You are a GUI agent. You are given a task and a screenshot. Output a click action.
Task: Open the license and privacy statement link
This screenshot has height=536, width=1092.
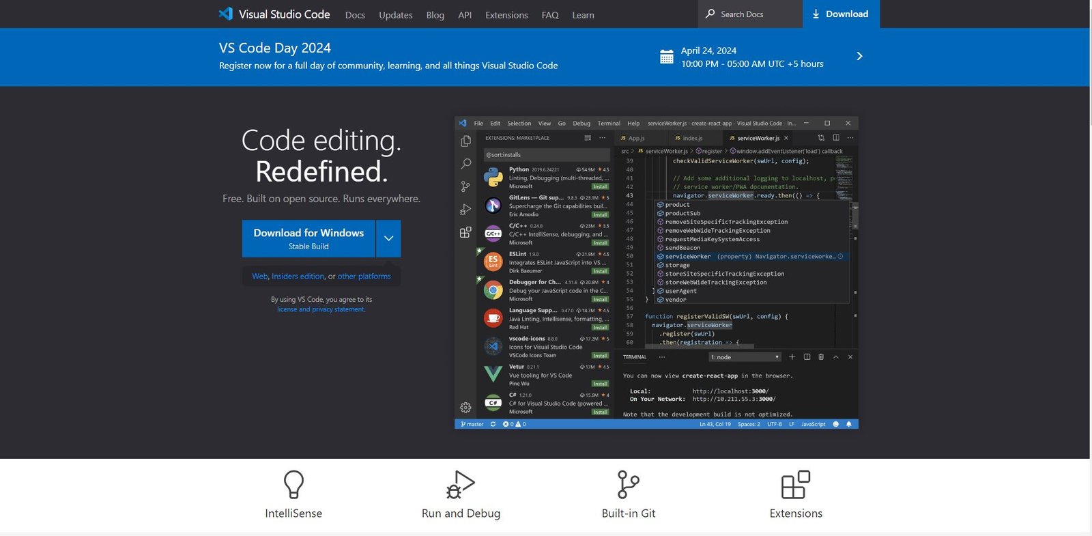(x=321, y=309)
